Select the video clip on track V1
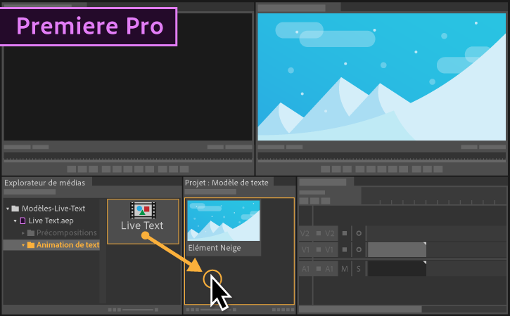 pos(397,249)
